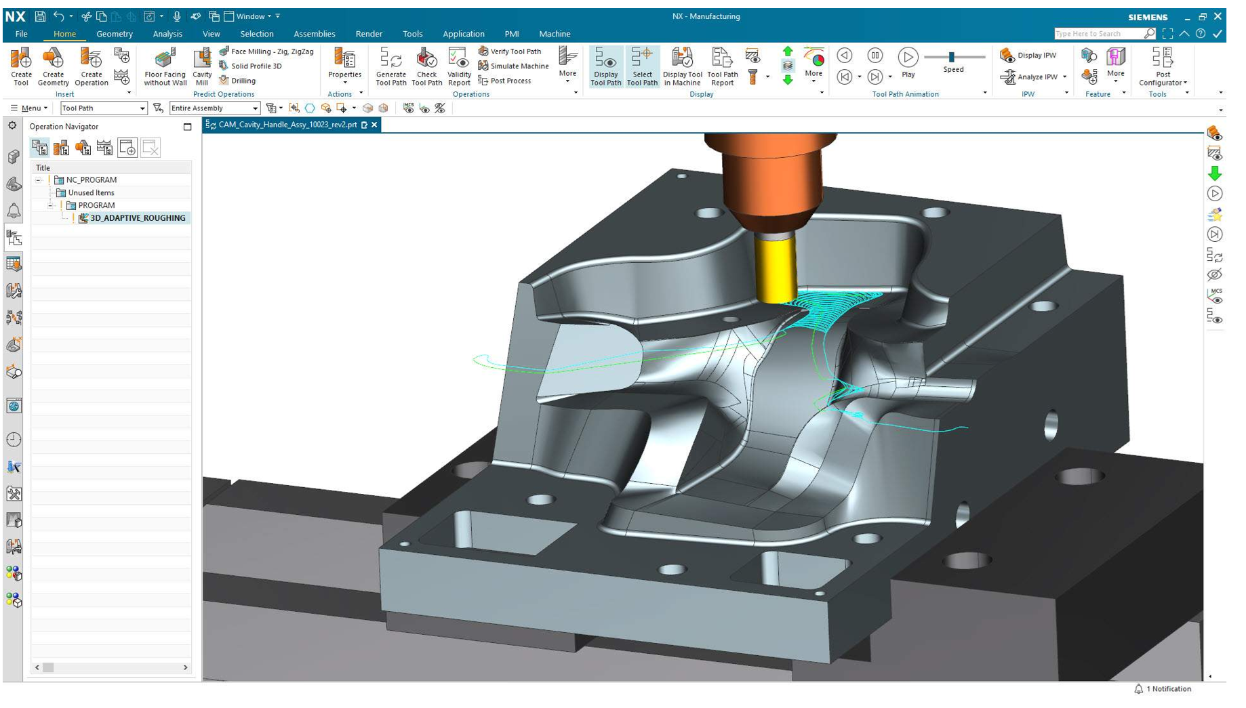Click Simulate Machine
Viewport: 1246px width, 708px height.
(513, 66)
